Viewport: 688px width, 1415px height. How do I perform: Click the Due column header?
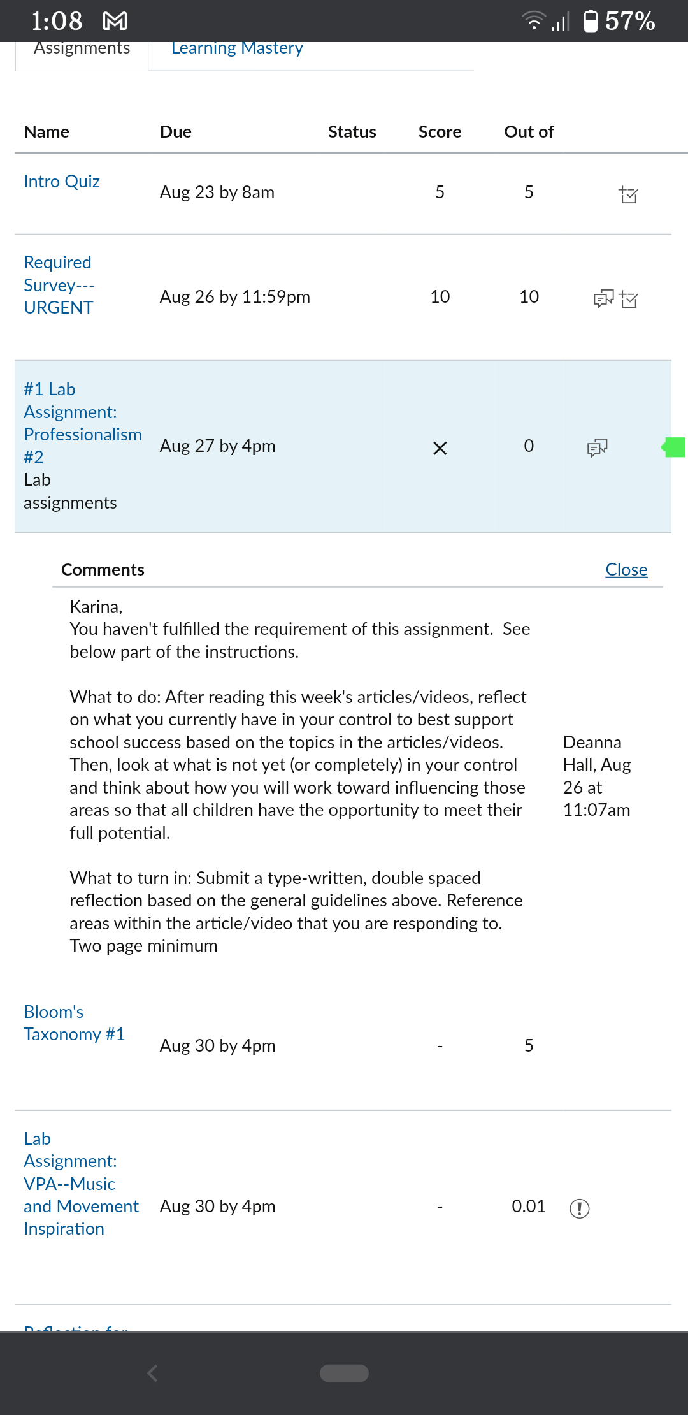[176, 132]
